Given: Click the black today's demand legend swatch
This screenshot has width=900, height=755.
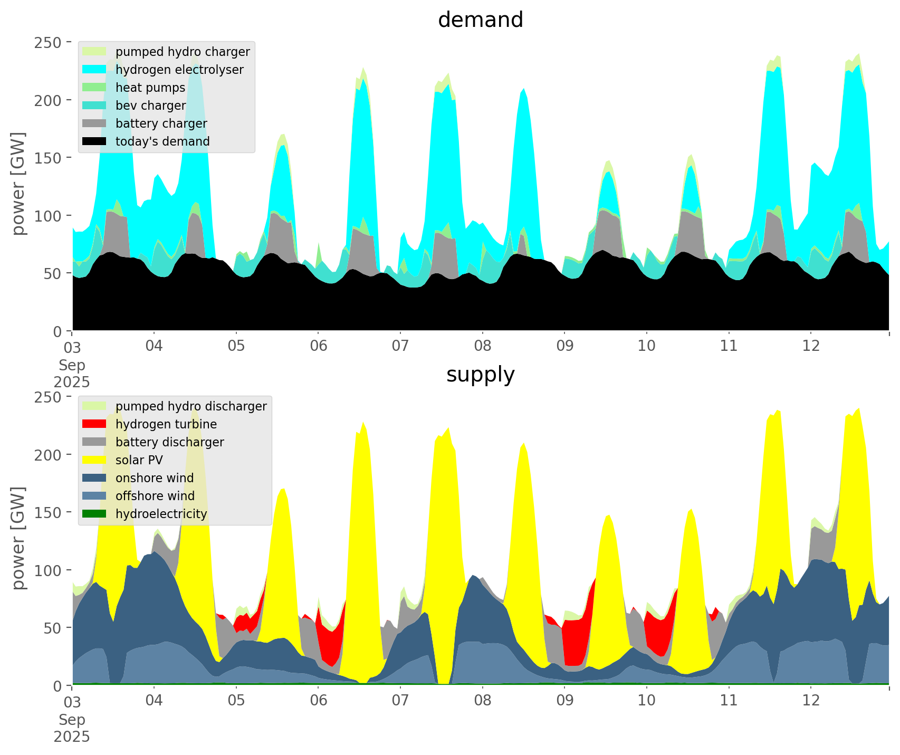Looking at the screenshot, I should [x=95, y=141].
